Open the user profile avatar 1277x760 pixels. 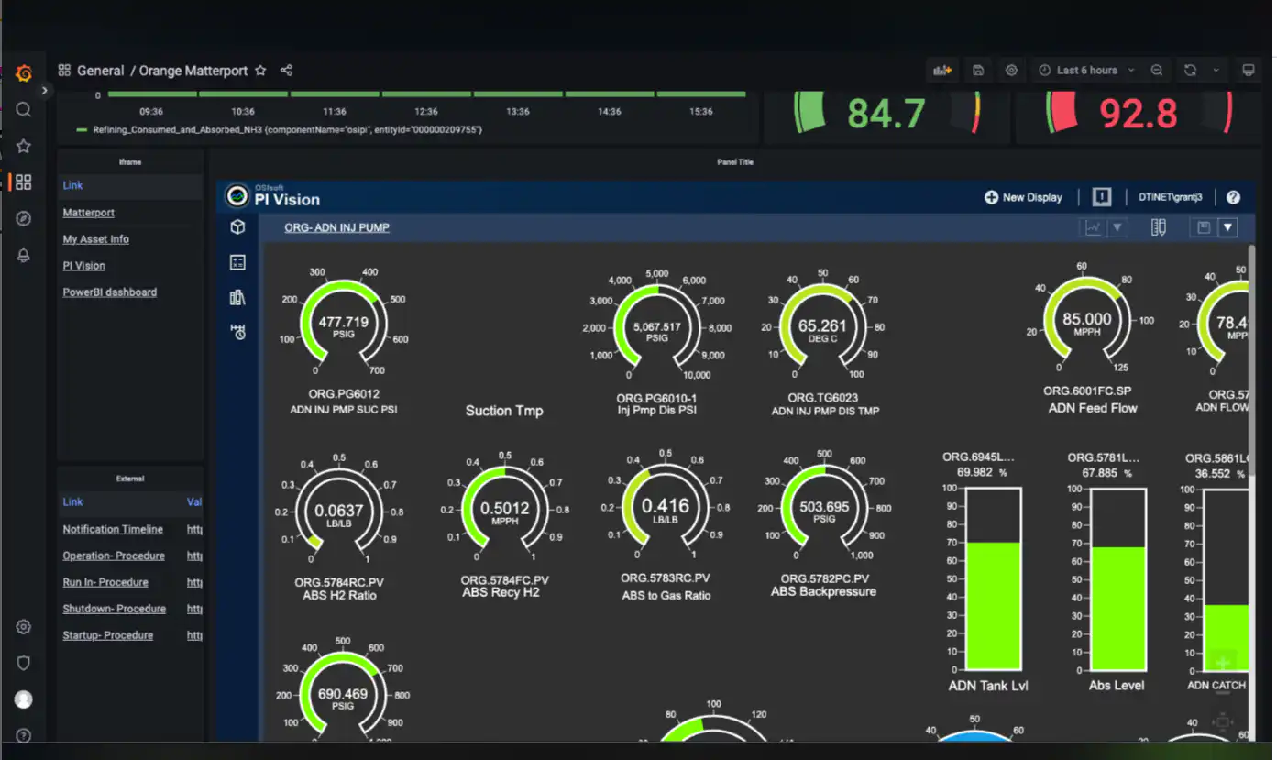(24, 699)
